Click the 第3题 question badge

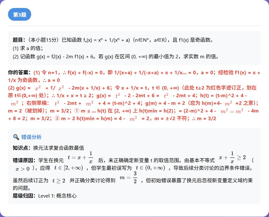tap(19, 14)
